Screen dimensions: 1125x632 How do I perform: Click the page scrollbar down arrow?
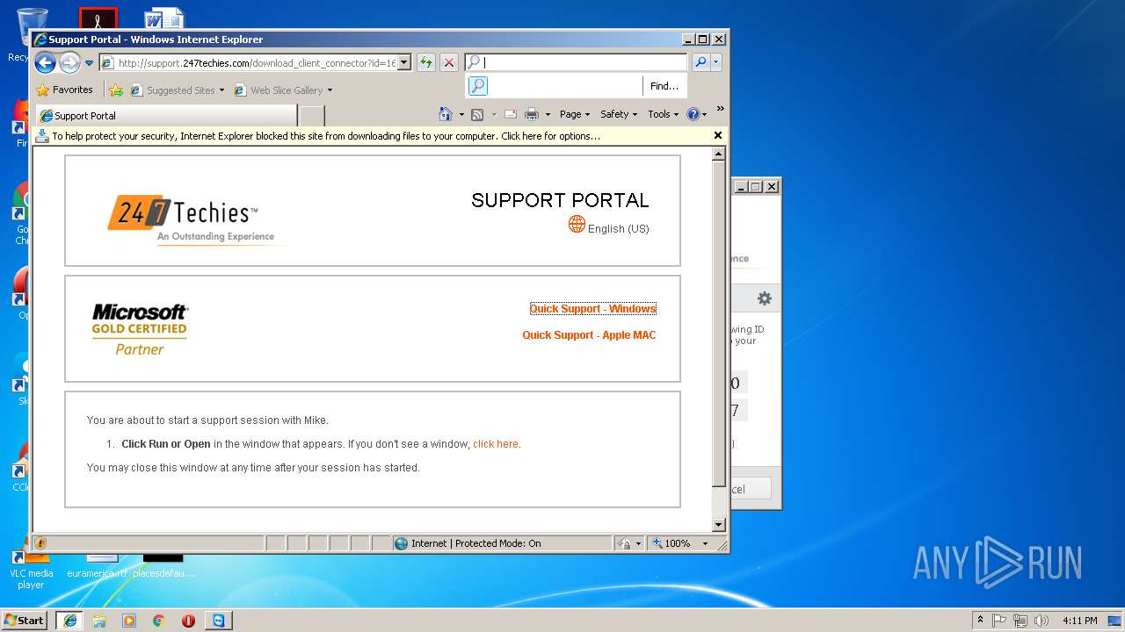tap(718, 525)
